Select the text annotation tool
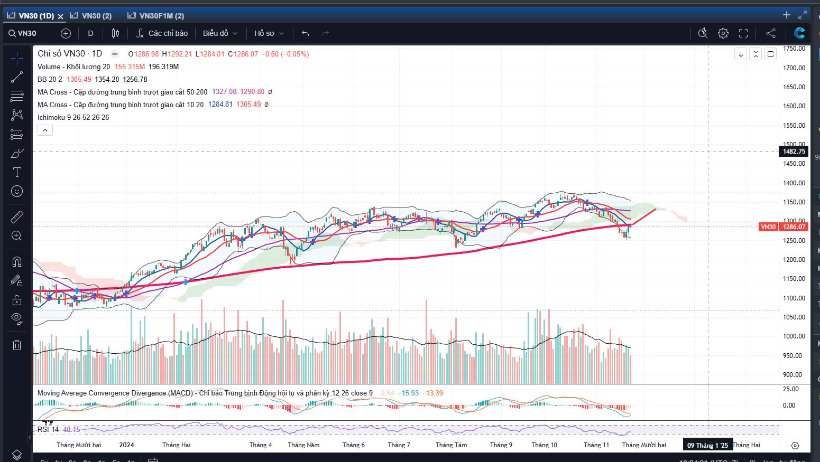Viewport: 820px width, 462px height. click(17, 172)
